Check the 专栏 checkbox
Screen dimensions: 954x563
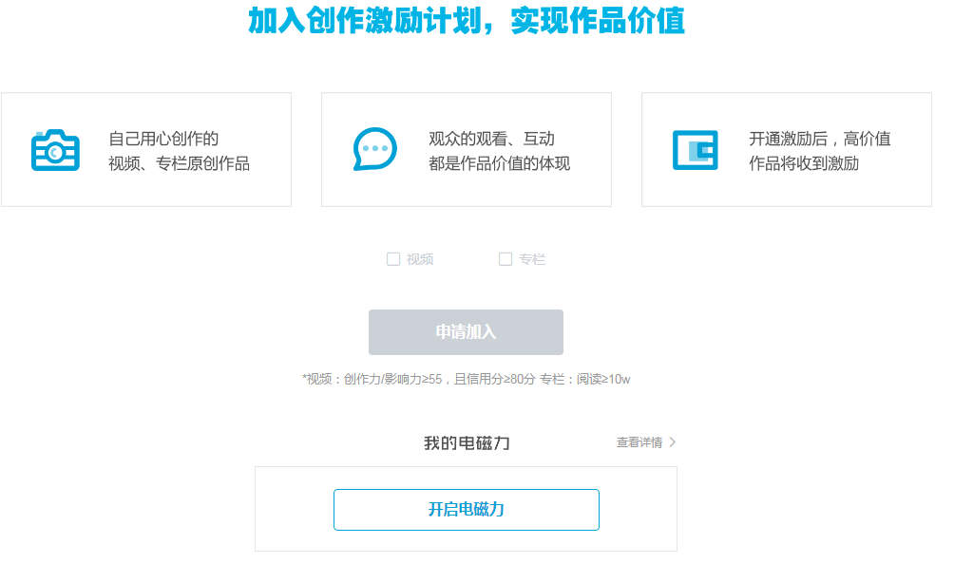(505, 259)
